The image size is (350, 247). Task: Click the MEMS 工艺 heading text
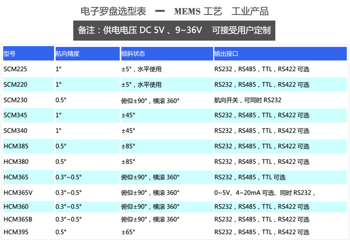(198, 11)
